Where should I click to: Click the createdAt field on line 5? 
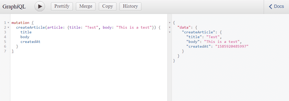pyautogui.click(x=30, y=42)
